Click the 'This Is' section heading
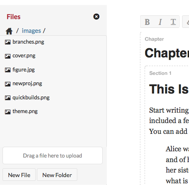189x185 pixels. [169, 89]
